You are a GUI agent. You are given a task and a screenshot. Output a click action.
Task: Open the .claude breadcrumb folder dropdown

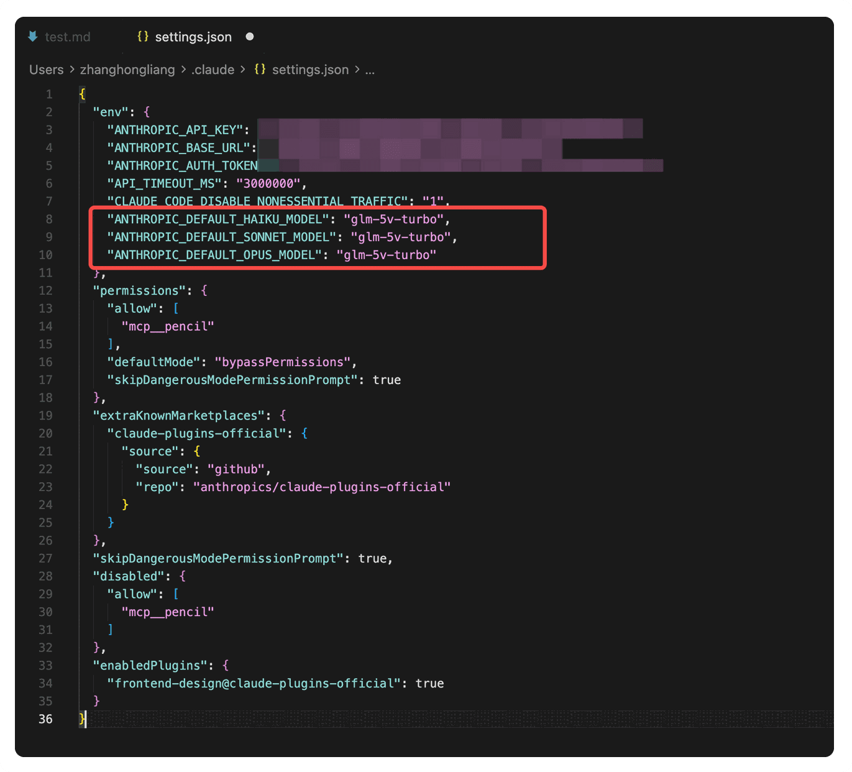tap(213, 70)
